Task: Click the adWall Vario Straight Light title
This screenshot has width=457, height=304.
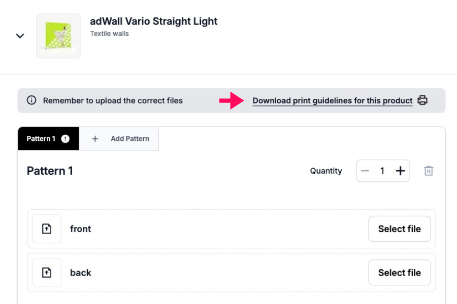Action: pyautogui.click(x=154, y=21)
